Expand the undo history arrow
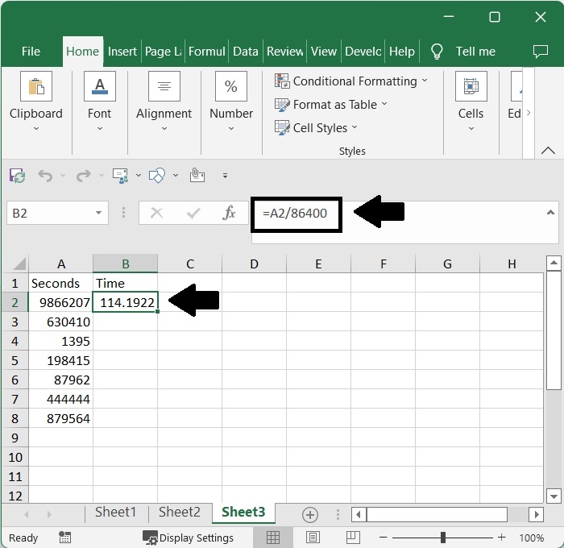Image resolution: width=564 pixels, height=548 pixels. [63, 176]
